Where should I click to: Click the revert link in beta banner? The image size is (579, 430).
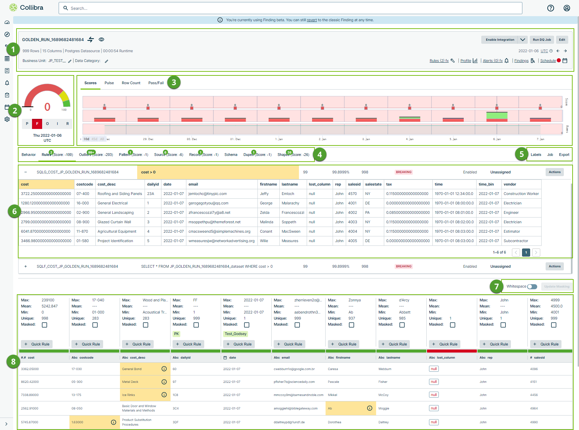tap(311, 20)
